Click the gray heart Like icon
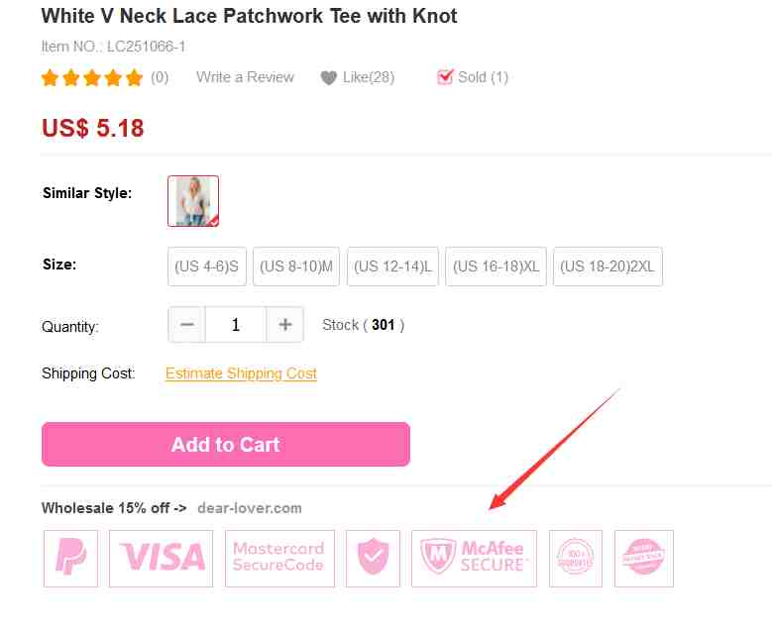This screenshot has width=772, height=636. tap(328, 78)
